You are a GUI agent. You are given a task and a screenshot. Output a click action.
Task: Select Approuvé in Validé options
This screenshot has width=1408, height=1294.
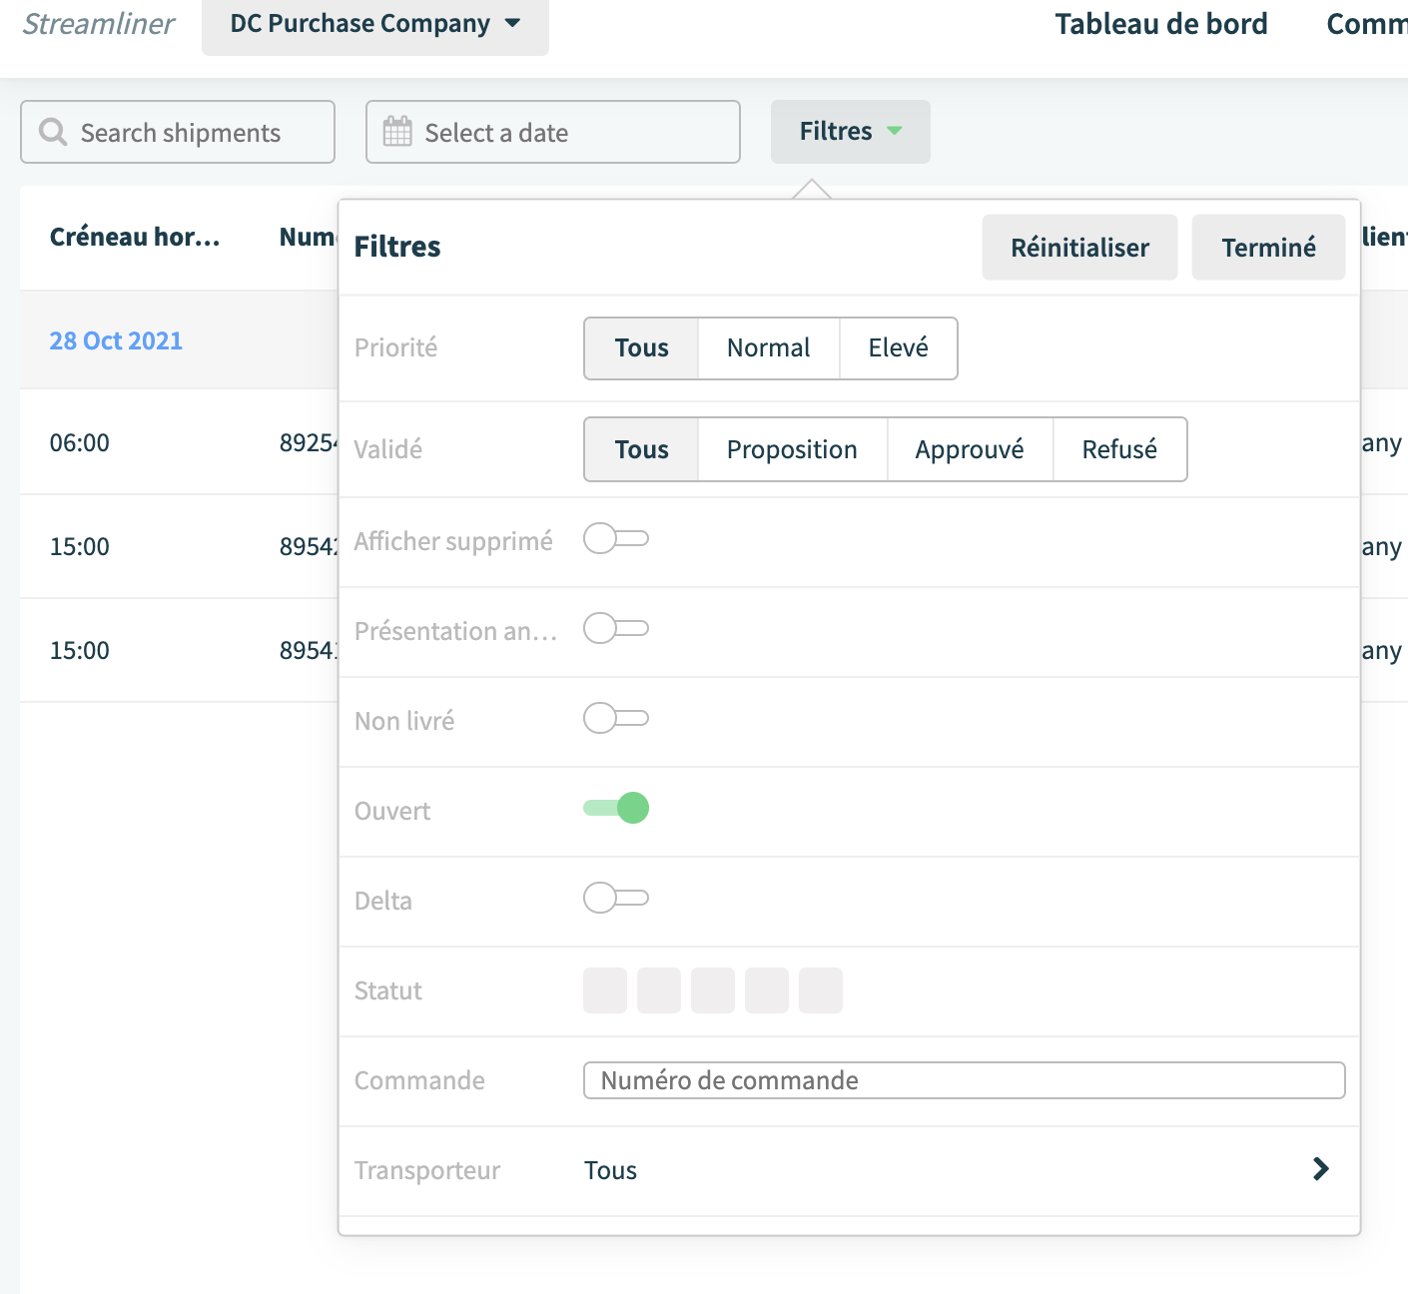[x=970, y=449]
